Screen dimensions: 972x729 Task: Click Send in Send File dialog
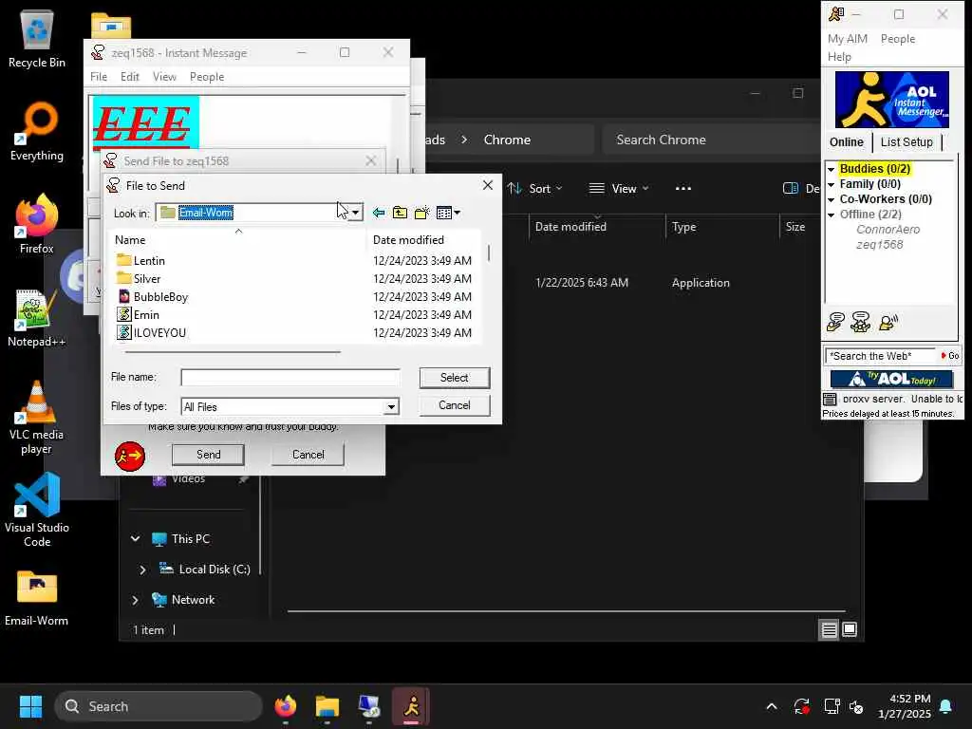pyautogui.click(x=208, y=455)
